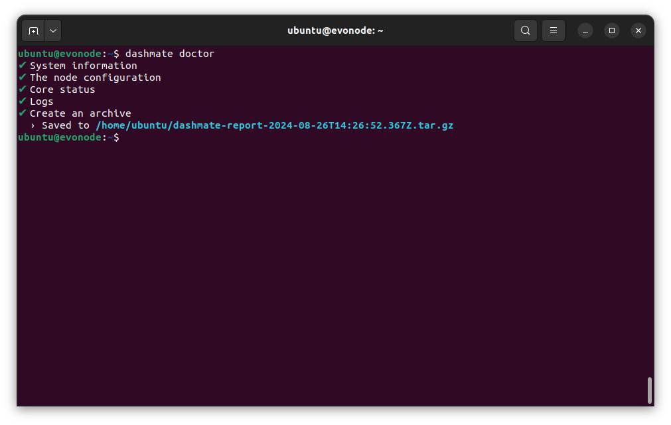
Task: Click the checkmark beside Create an archive
Action: 23,113
